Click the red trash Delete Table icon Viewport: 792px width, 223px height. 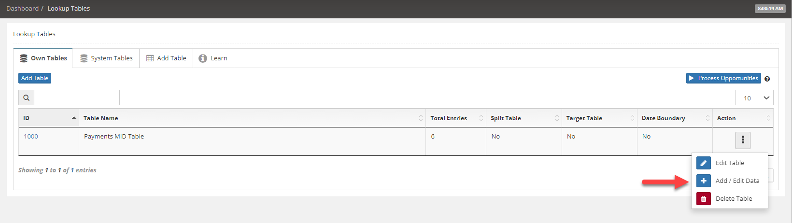pos(704,198)
